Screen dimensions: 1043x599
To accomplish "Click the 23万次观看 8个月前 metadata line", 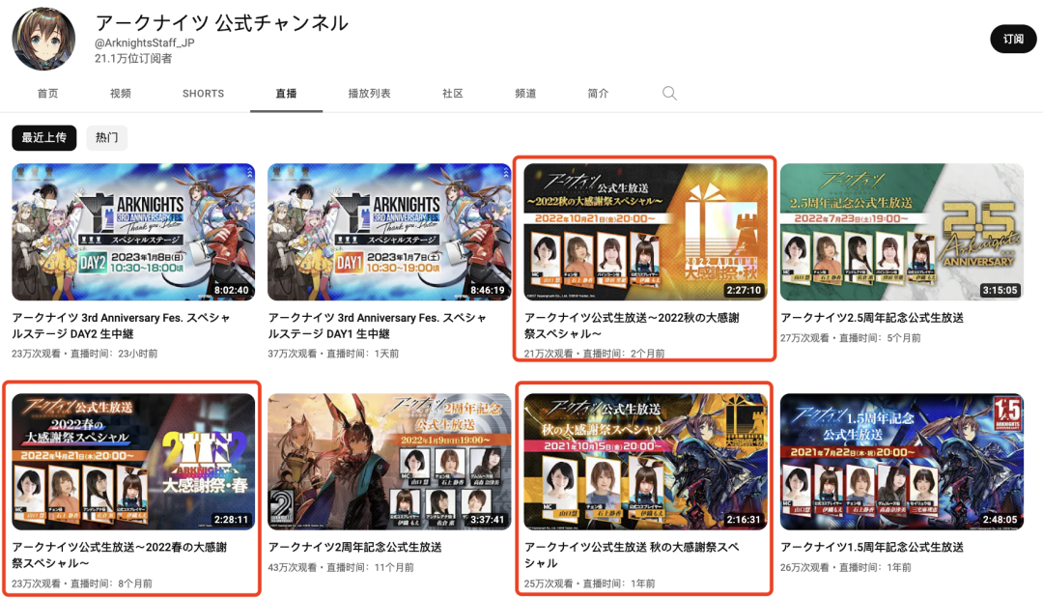I will pyautogui.click(x=82, y=584).
